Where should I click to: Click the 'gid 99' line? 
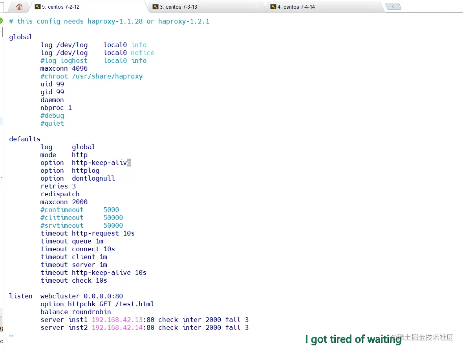click(x=52, y=92)
